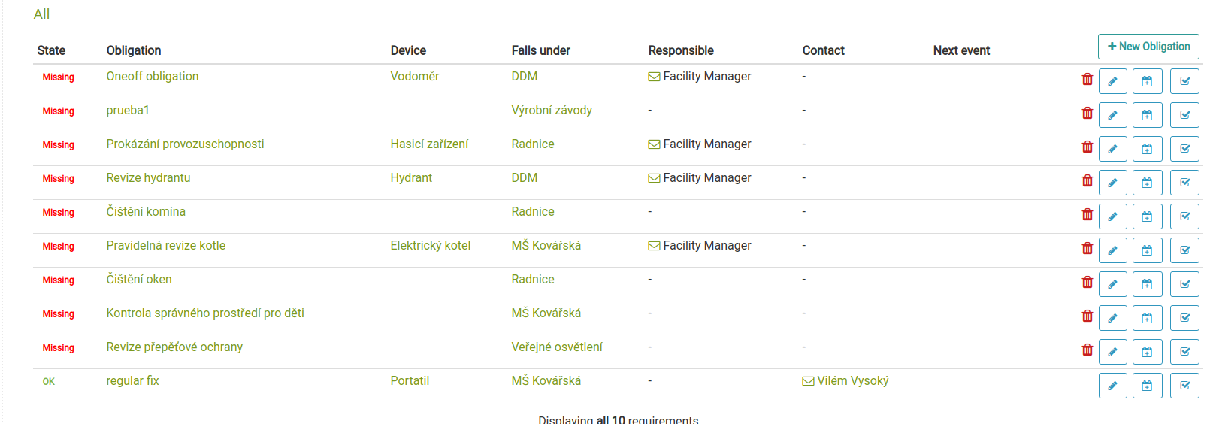Image resolution: width=1210 pixels, height=424 pixels.
Task: Open the Oneoff obligation link
Action: (x=153, y=76)
